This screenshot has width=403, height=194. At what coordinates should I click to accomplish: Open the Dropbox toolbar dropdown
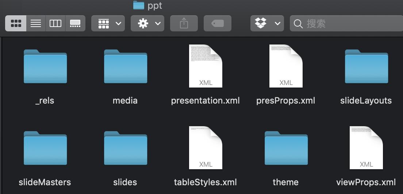pyautogui.click(x=267, y=23)
